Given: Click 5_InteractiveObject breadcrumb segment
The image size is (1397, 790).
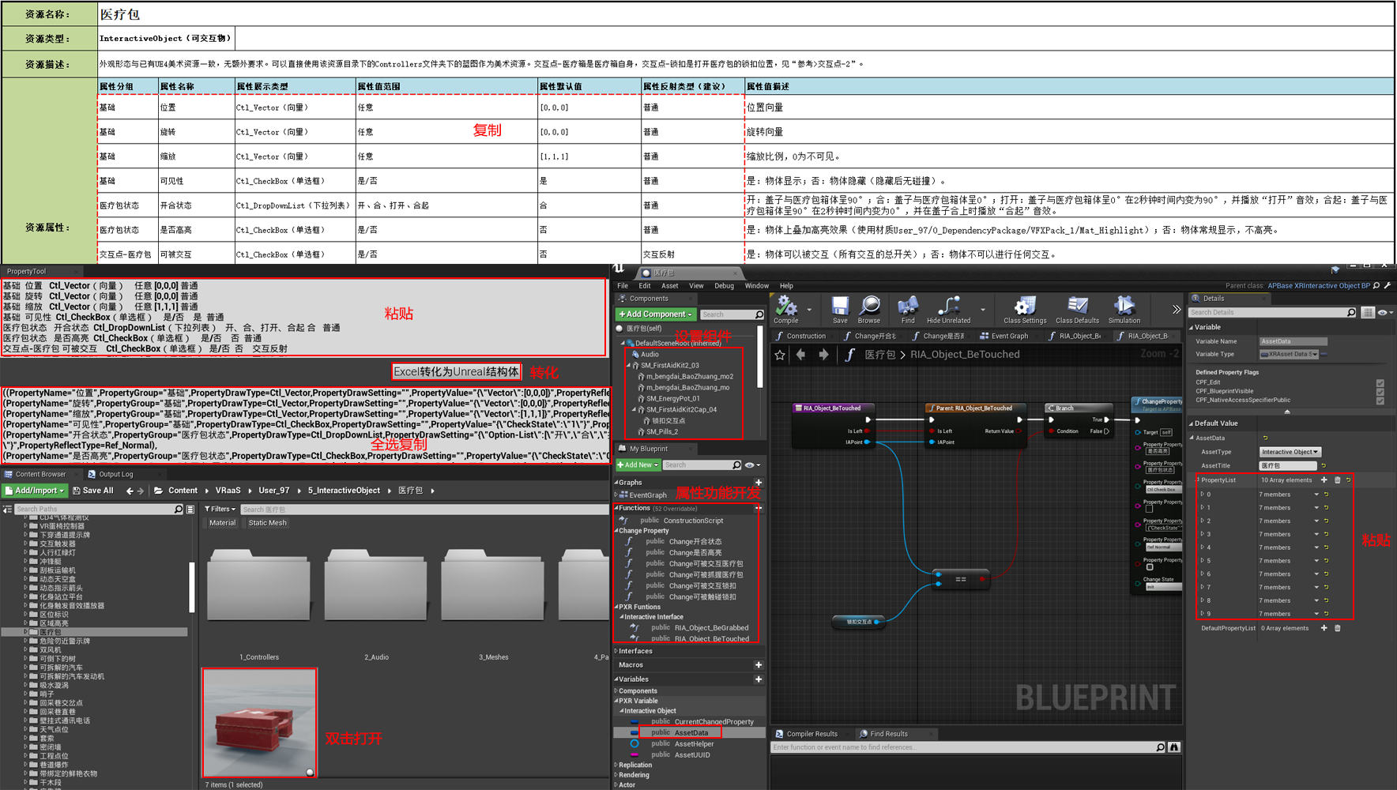Looking at the screenshot, I should coord(344,491).
